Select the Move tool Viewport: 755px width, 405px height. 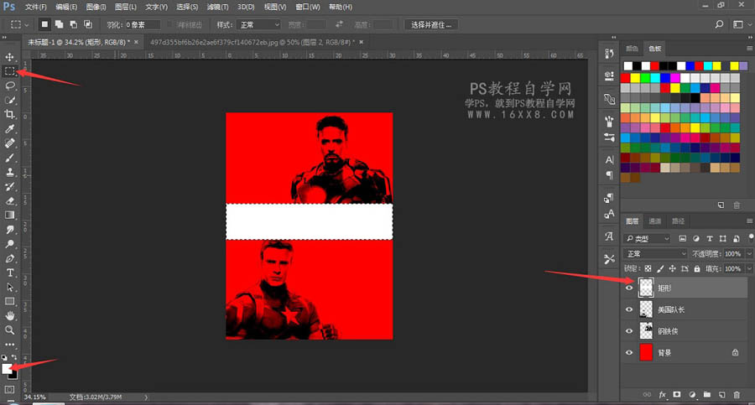pos(9,57)
